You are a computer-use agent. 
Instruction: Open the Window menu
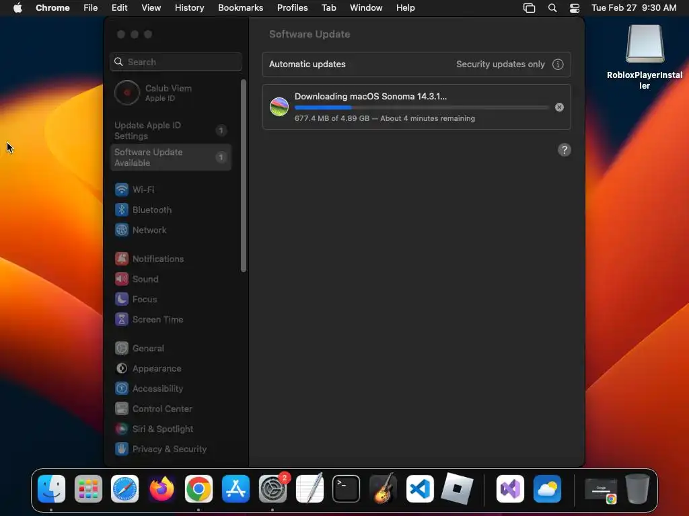pos(366,8)
